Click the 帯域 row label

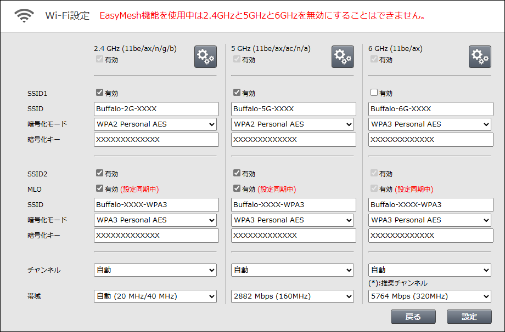click(x=34, y=296)
